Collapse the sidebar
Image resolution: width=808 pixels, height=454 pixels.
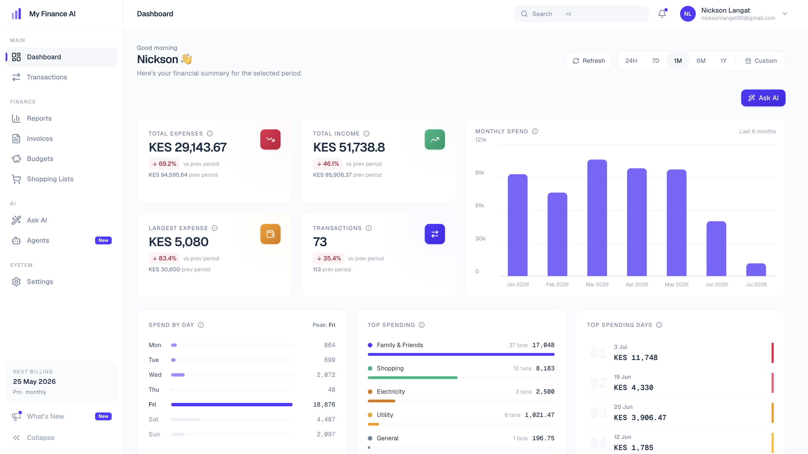tap(33, 438)
